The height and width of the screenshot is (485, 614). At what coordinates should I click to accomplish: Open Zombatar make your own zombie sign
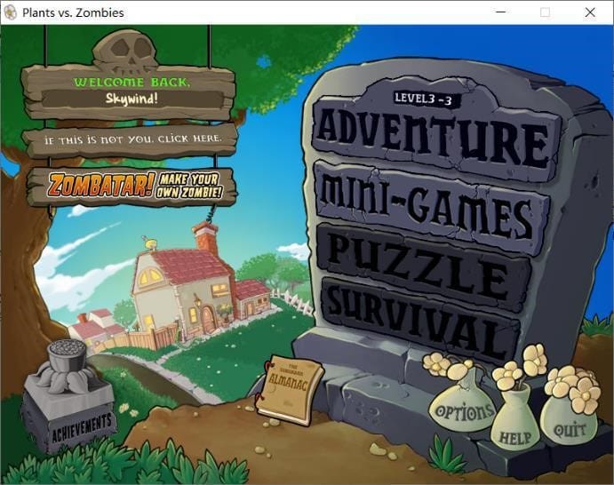coord(132,186)
